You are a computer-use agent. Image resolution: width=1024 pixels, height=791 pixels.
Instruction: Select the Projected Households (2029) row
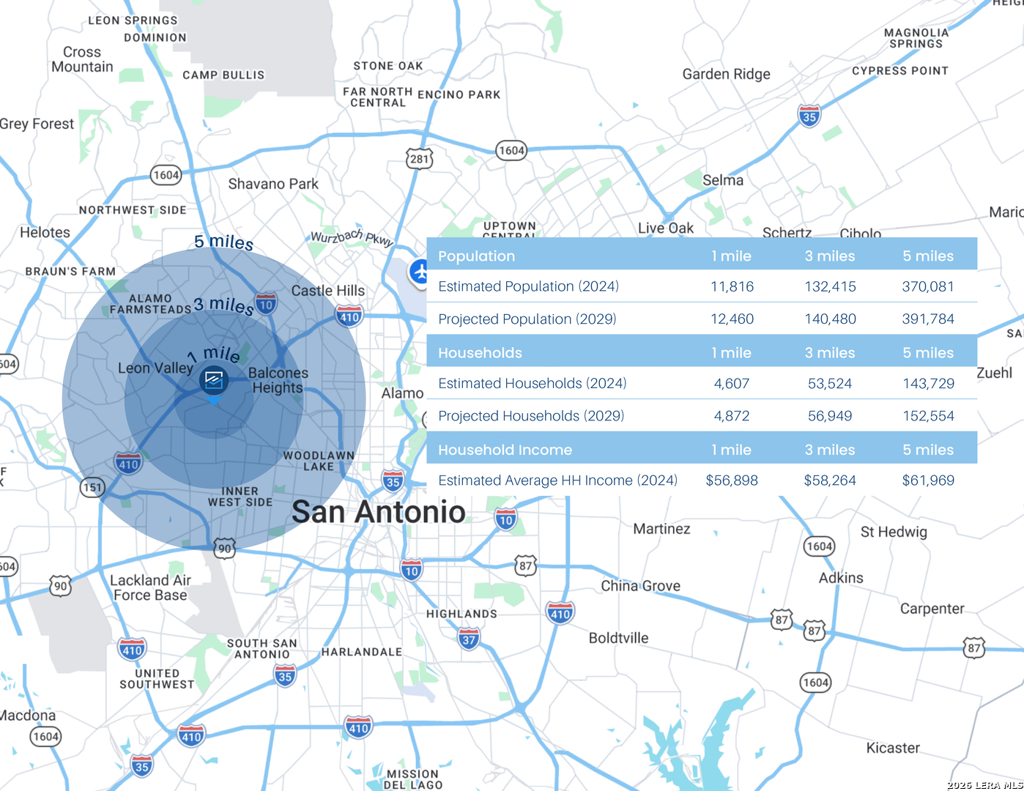[531, 415]
